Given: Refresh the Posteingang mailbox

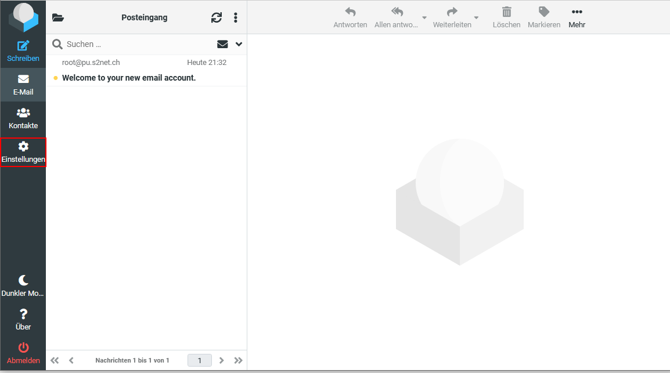Looking at the screenshot, I should coord(217,17).
